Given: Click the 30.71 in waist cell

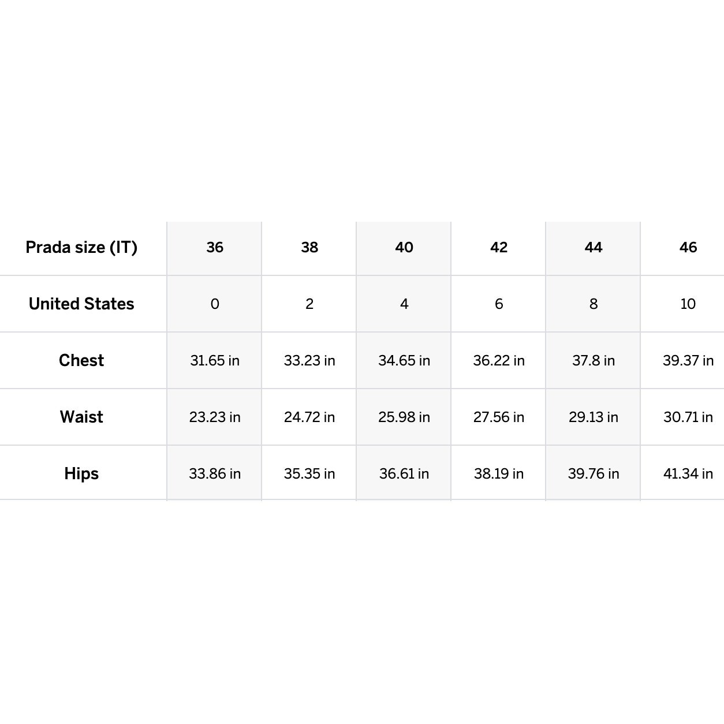Looking at the screenshot, I should pos(688,417).
